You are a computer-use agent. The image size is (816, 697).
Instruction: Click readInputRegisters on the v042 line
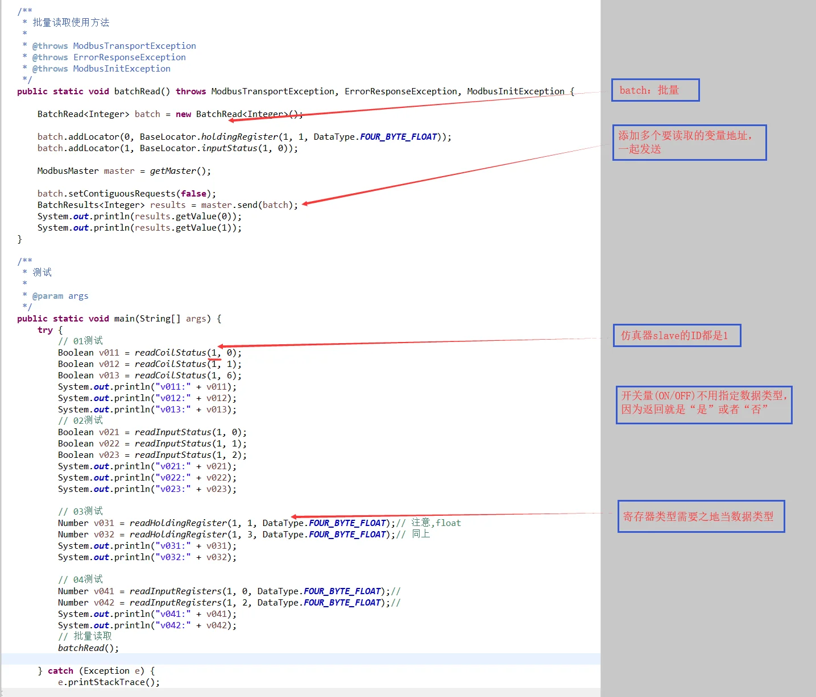176,603
